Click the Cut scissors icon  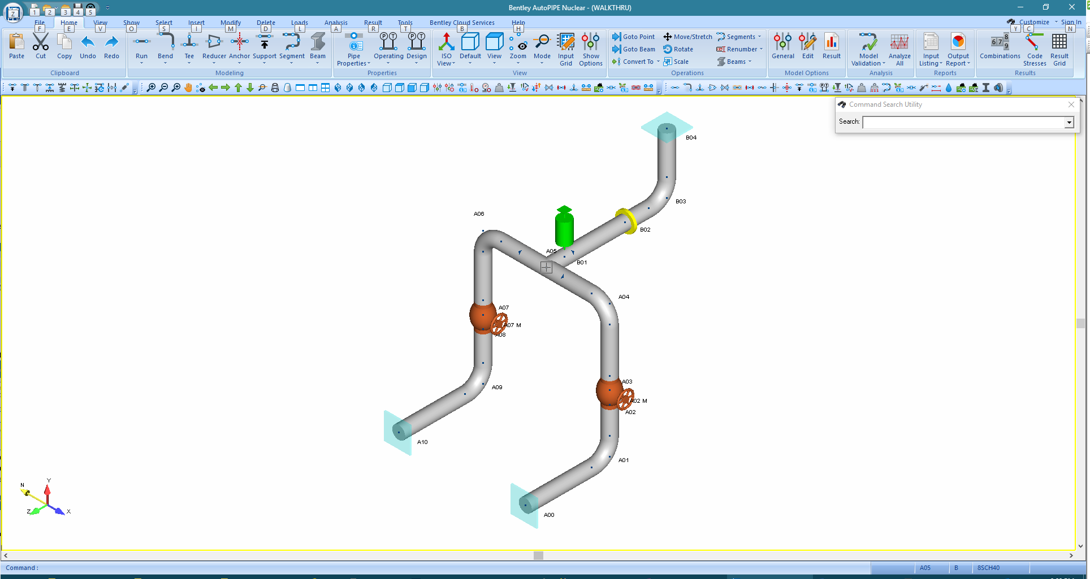[x=41, y=46]
